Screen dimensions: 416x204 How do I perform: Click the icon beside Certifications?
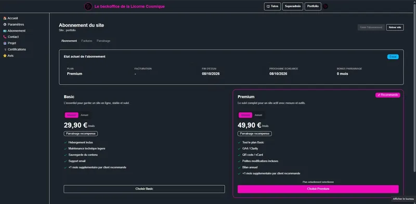tap(5, 49)
